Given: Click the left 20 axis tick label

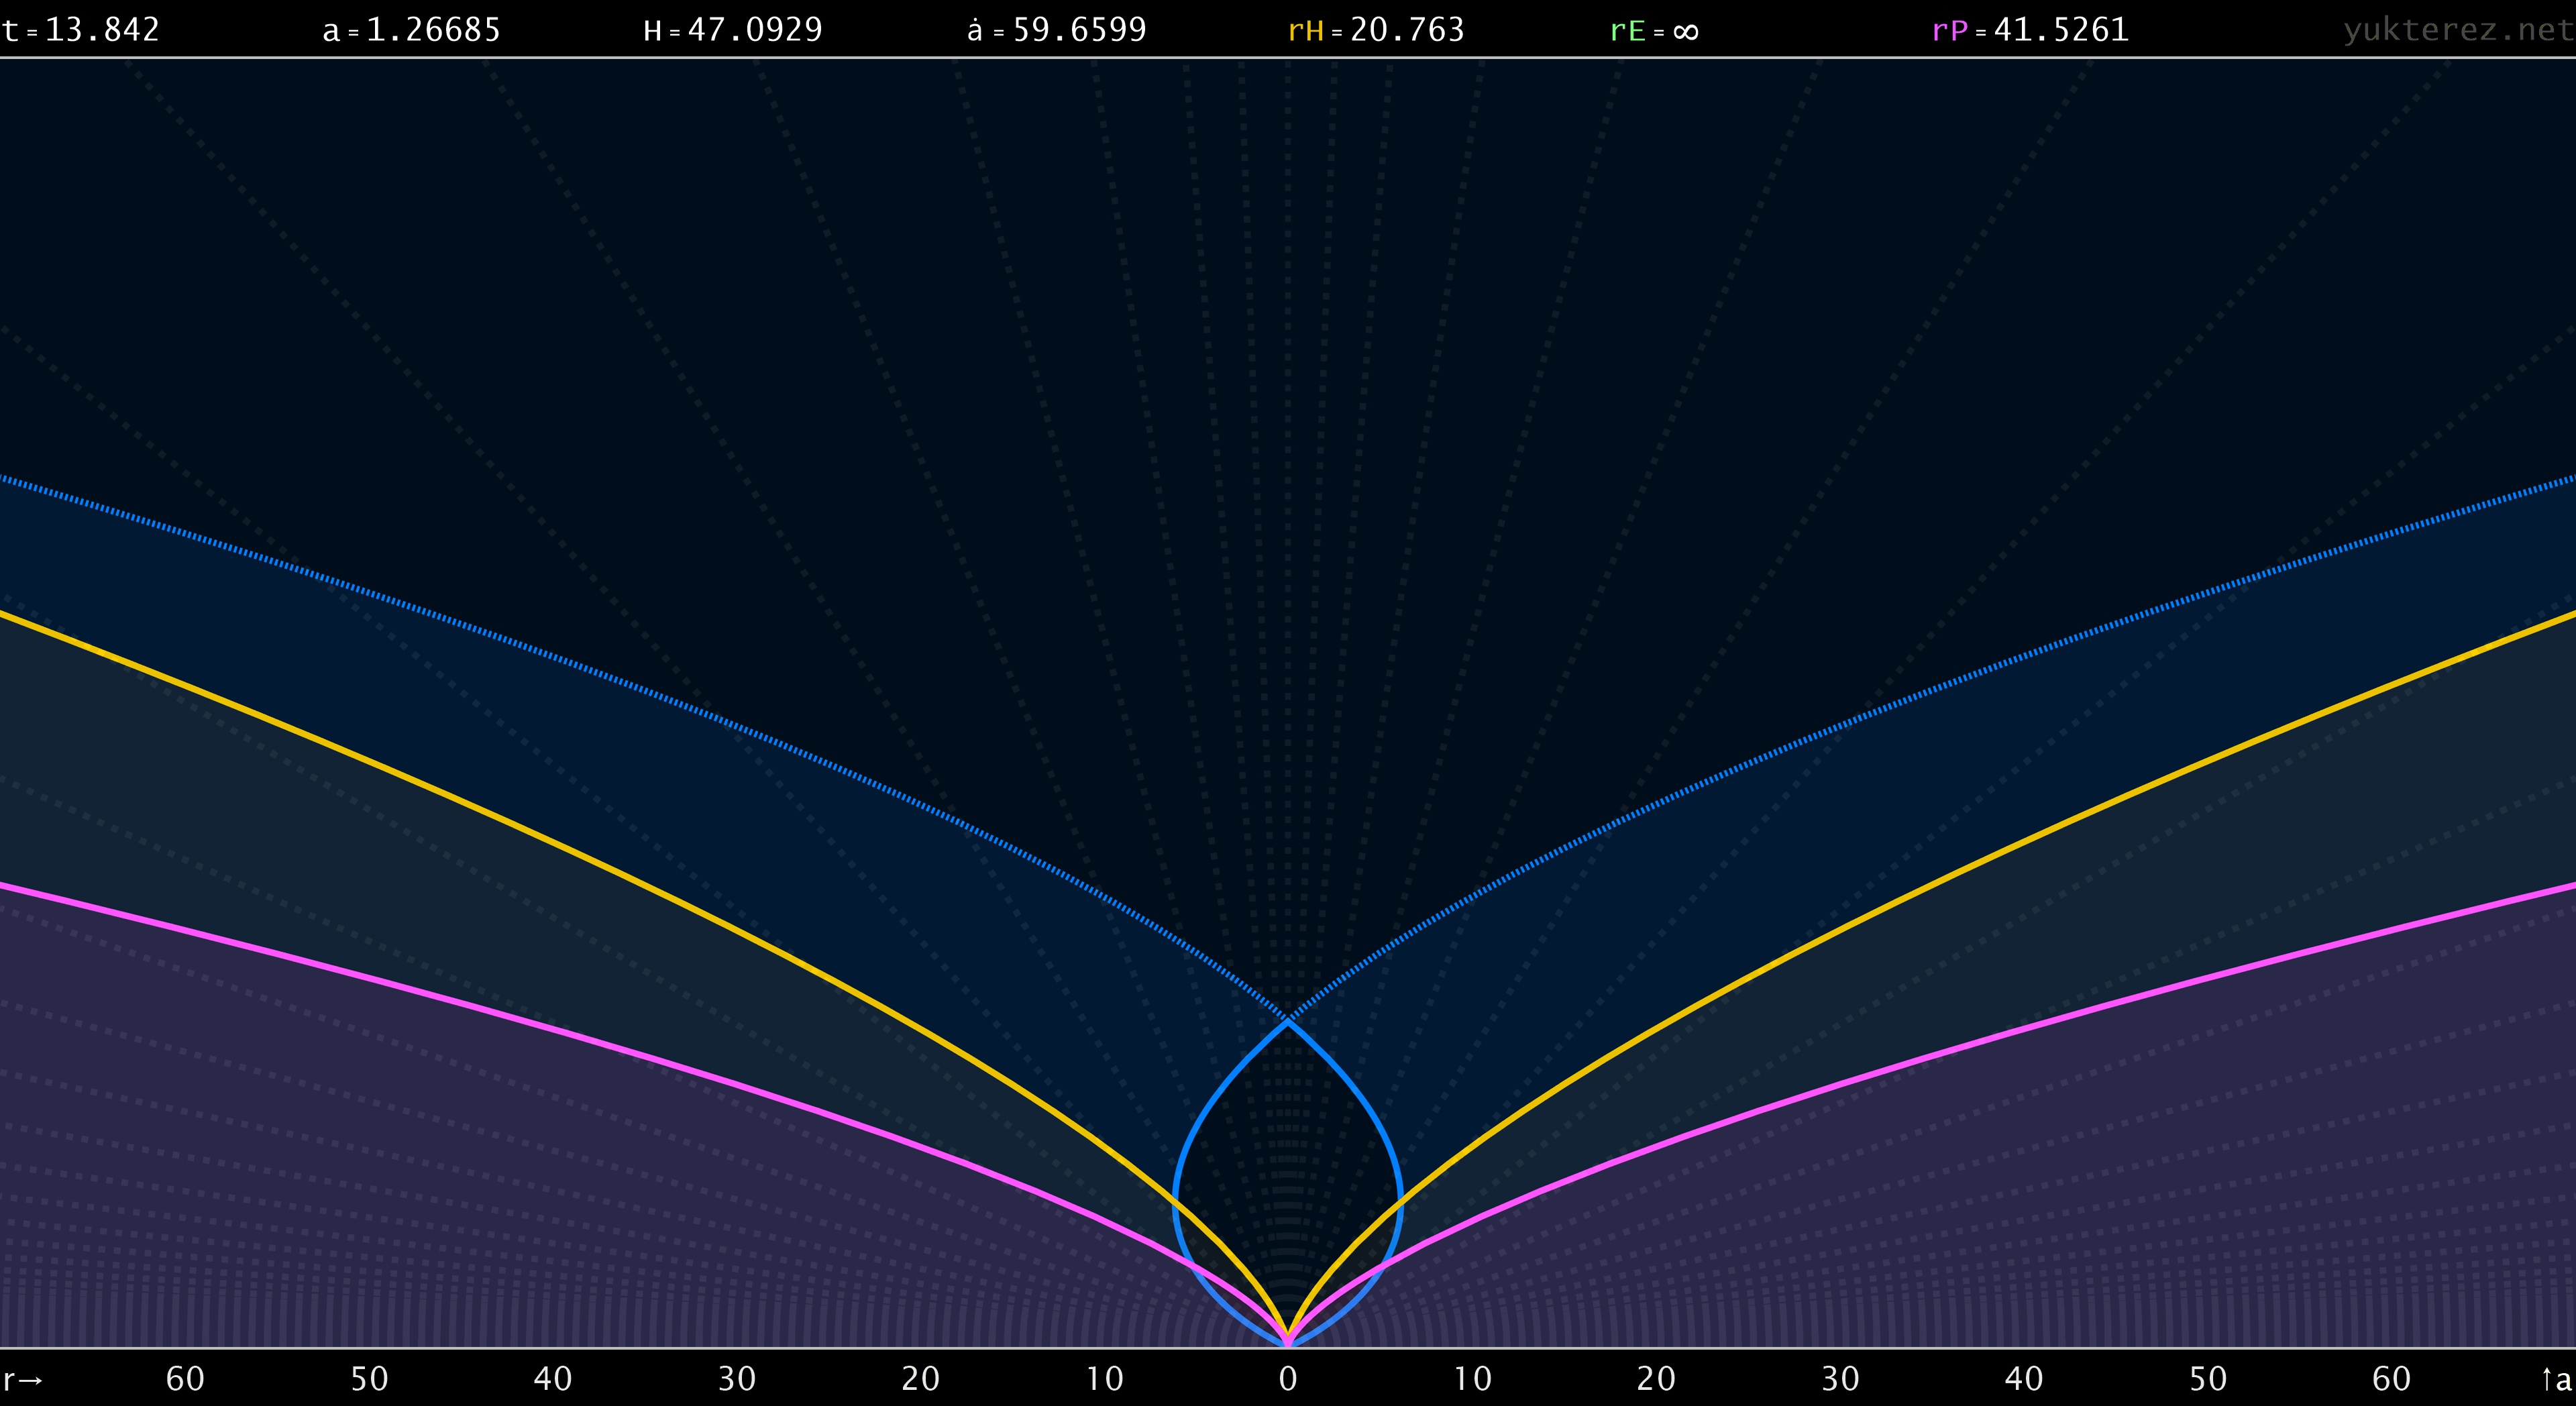Looking at the screenshot, I should tap(920, 1380).
